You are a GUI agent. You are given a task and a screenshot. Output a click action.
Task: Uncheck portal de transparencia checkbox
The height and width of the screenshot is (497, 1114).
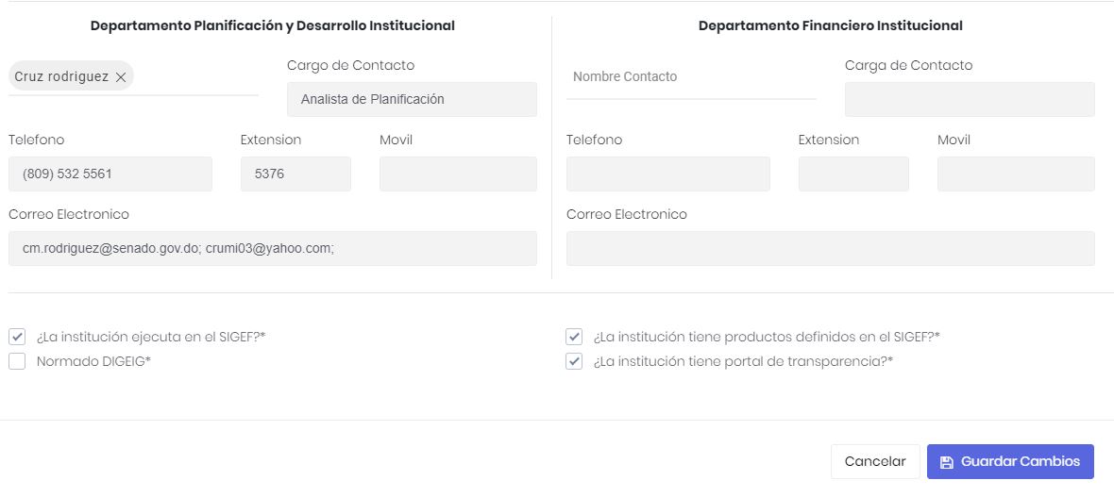(574, 361)
